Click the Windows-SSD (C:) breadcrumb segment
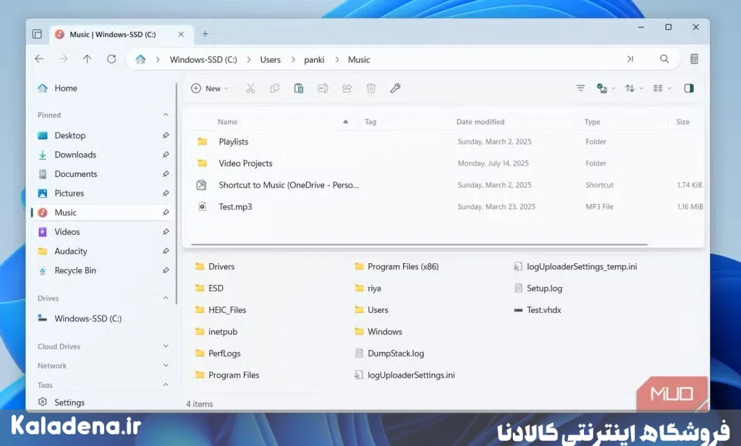Viewport: 741px width, 446px height. tap(203, 59)
